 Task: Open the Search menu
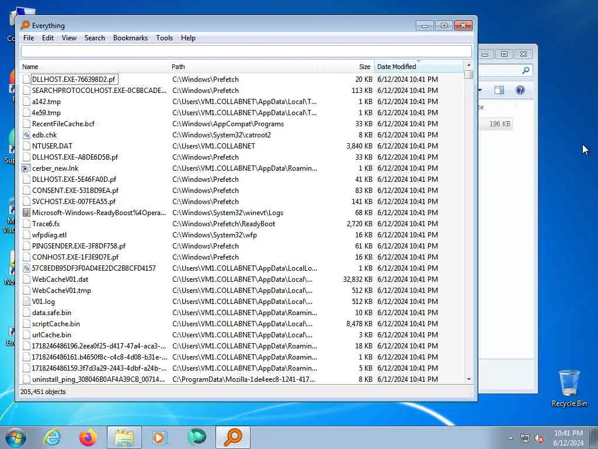tap(95, 38)
